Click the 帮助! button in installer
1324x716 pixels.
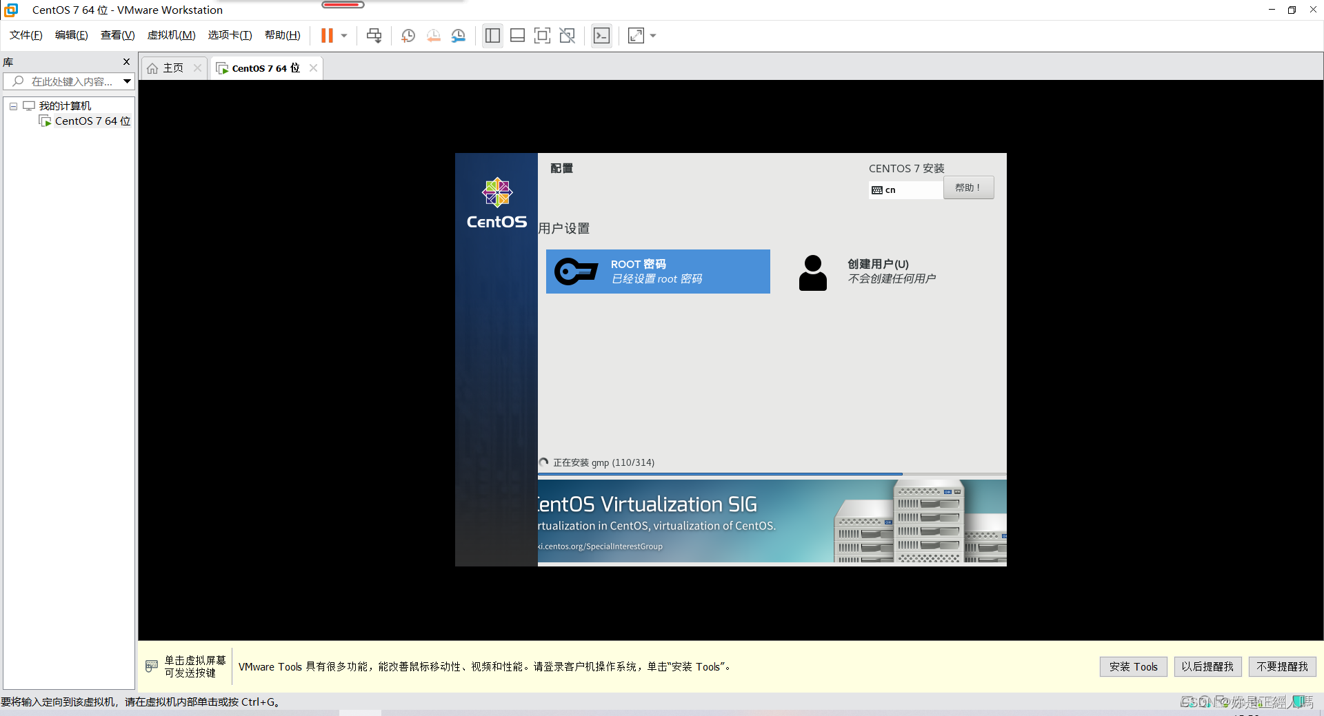tap(968, 187)
